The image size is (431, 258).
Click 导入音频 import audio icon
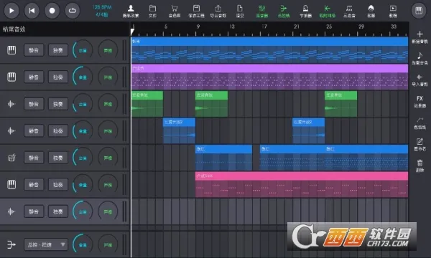pos(420,80)
